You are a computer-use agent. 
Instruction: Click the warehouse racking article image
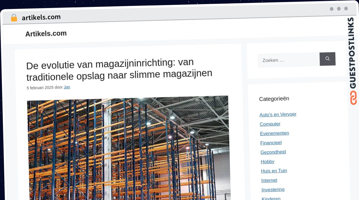129,148
